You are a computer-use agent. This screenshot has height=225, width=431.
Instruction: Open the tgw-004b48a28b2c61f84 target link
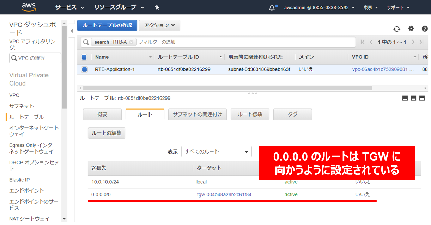click(224, 195)
